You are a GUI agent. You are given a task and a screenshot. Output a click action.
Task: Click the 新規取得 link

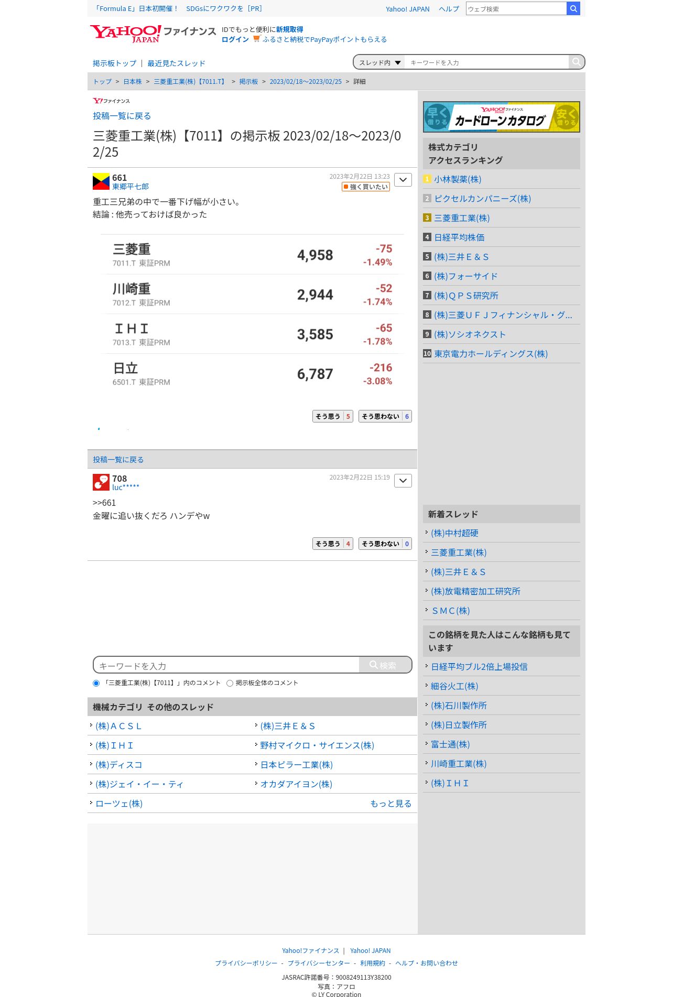pyautogui.click(x=290, y=29)
